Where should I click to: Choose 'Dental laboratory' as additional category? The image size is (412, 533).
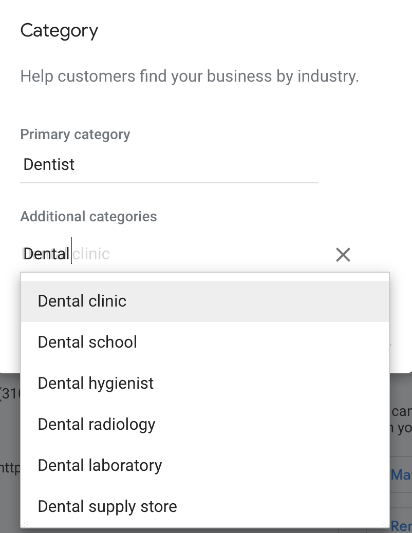(99, 465)
